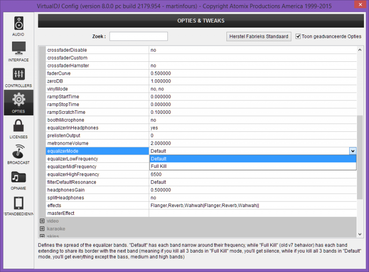Open the Interface monitor icon

[x=18, y=48]
